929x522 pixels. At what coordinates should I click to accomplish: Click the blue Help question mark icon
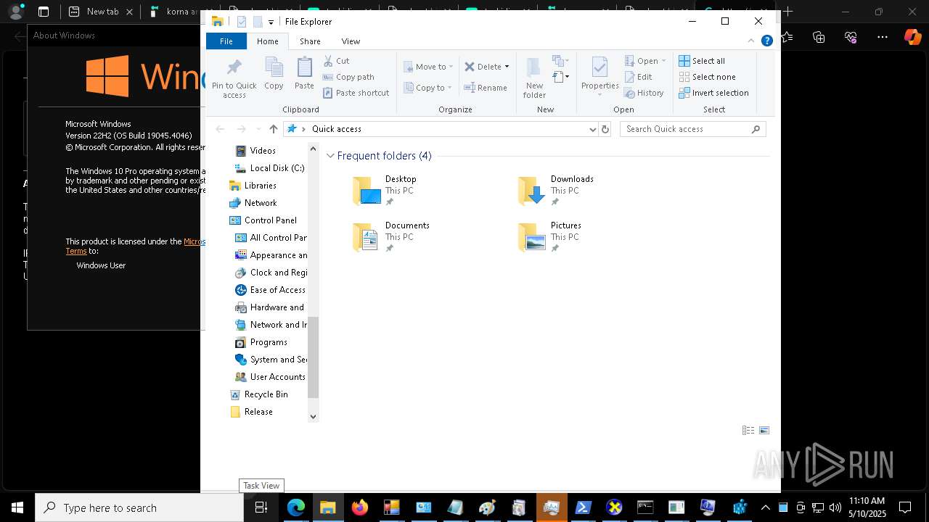click(x=766, y=41)
